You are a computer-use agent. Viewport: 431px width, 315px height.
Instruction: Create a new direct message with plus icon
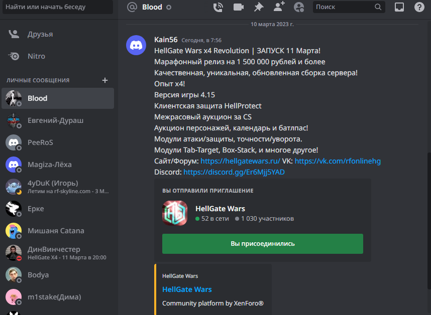[104, 80]
